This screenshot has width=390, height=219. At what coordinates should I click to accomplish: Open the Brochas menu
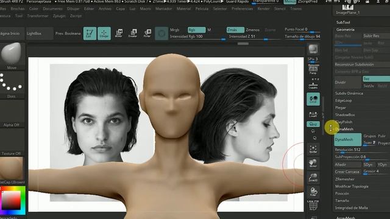[x=18, y=9]
